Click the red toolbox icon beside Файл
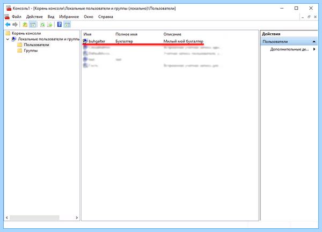 click(7, 17)
